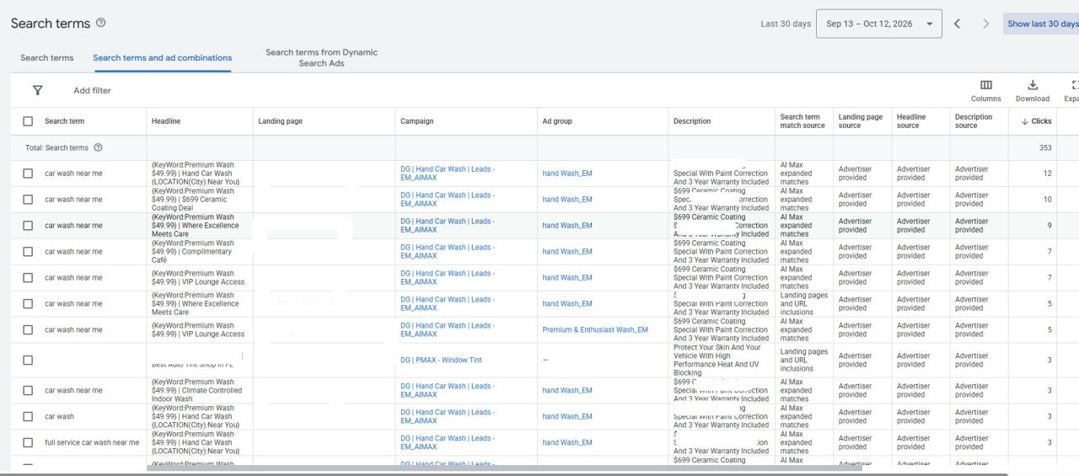Go to next date range arrow

point(985,24)
